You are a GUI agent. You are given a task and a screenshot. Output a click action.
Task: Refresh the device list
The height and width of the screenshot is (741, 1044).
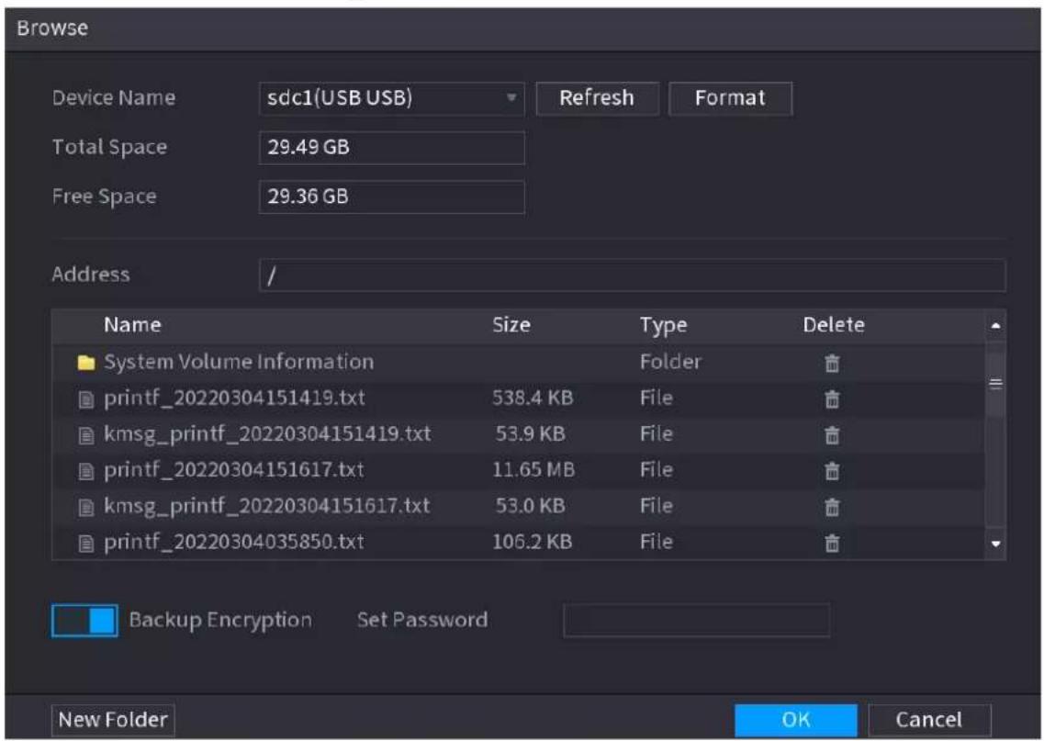point(597,98)
